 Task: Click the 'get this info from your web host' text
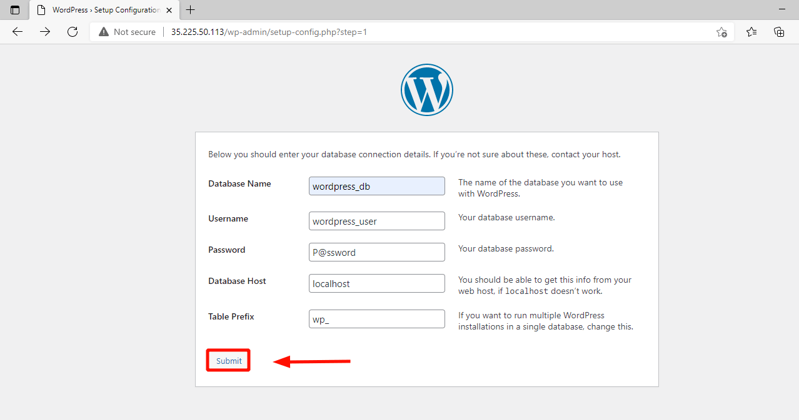click(545, 285)
